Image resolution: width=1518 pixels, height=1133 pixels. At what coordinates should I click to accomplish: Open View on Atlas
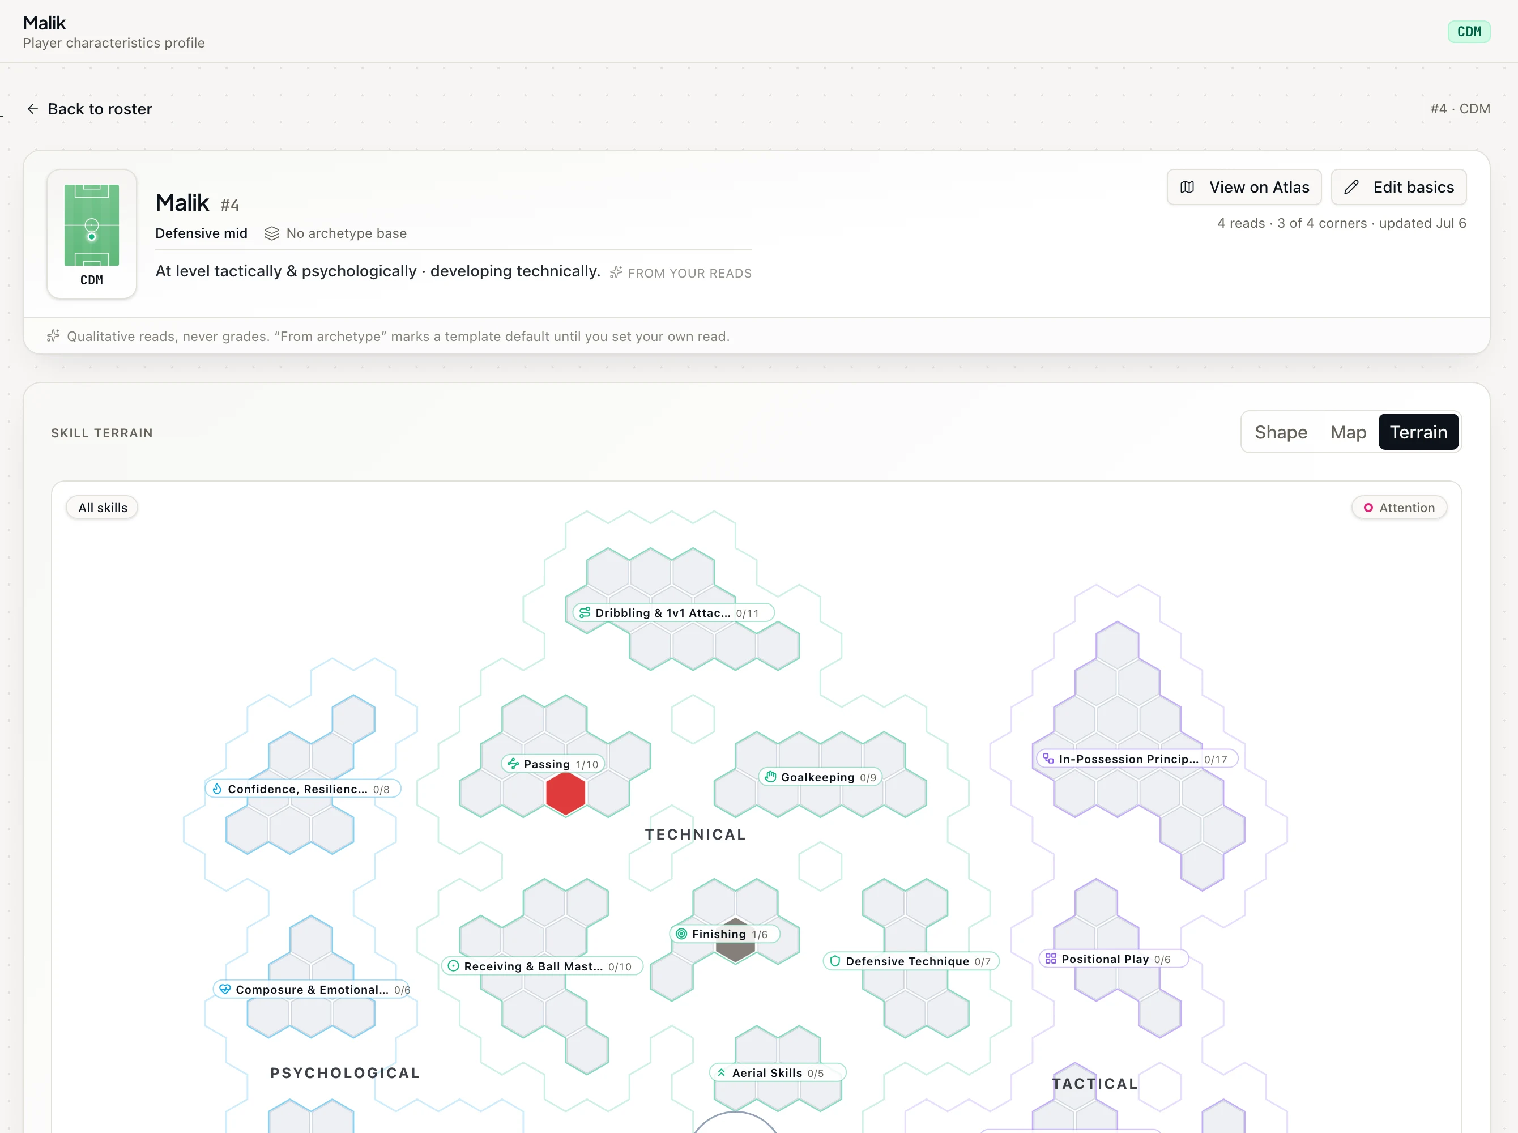point(1244,188)
